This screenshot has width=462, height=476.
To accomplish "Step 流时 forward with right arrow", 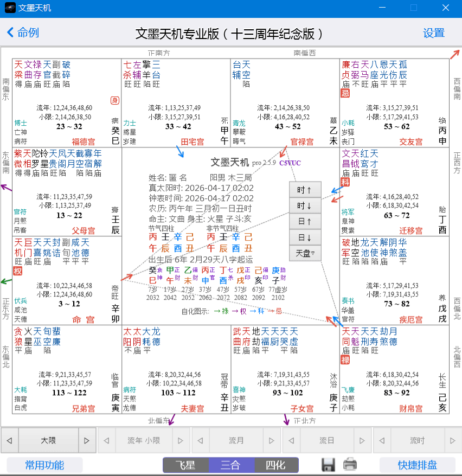I will (453, 440).
